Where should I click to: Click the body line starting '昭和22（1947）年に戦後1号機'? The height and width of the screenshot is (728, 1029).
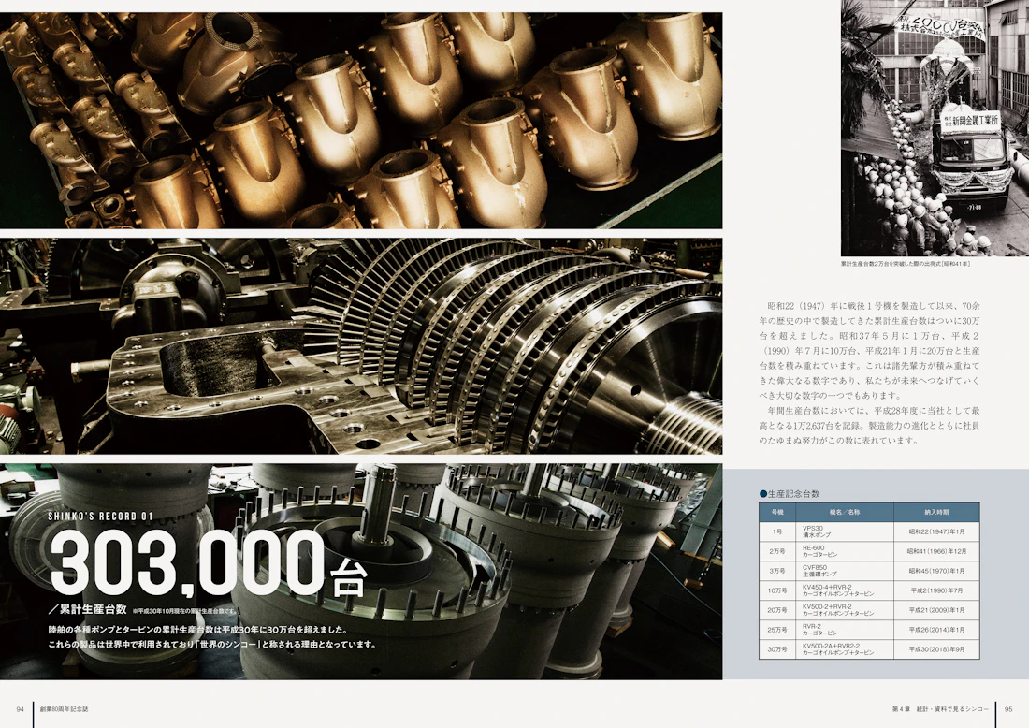click(x=874, y=306)
